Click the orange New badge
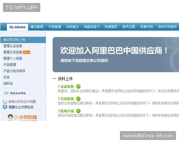Image resolution: width=179 pixels, height=143 pixels. (27, 52)
